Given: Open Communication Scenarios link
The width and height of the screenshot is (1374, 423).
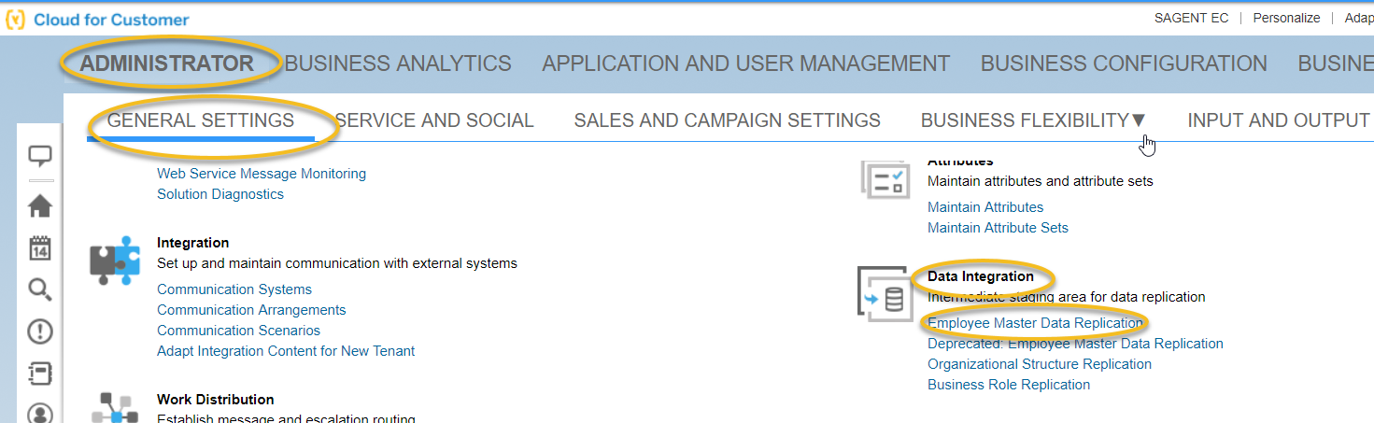Looking at the screenshot, I should (238, 331).
